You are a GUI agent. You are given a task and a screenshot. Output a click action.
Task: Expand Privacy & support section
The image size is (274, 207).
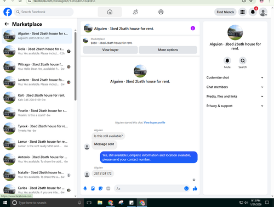tap(235, 106)
